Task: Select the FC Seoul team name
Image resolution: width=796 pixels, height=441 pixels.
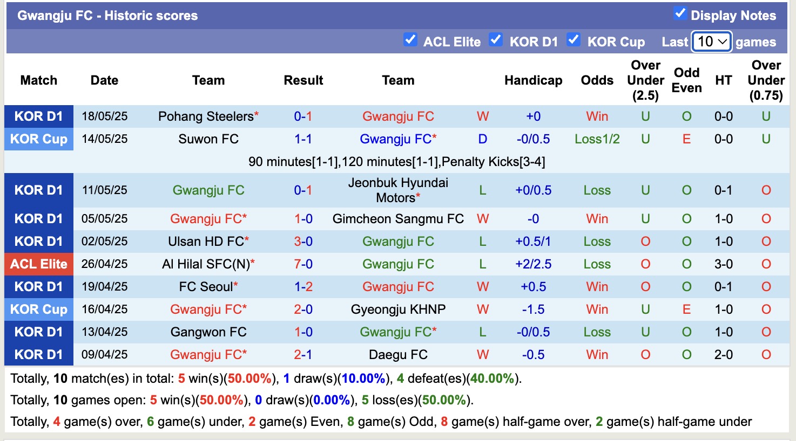Action: pos(208,286)
